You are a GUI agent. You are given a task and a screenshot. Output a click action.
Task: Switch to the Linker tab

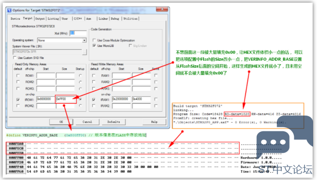(x=103, y=19)
